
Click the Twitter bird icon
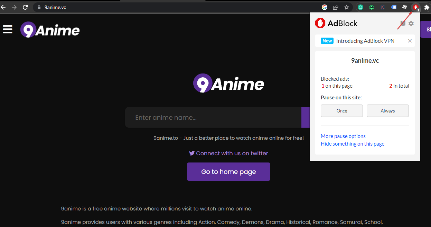click(x=192, y=153)
